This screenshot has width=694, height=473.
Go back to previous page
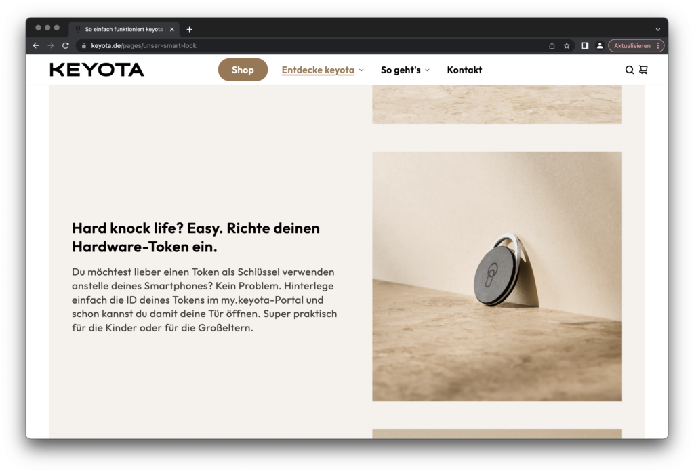coord(36,46)
